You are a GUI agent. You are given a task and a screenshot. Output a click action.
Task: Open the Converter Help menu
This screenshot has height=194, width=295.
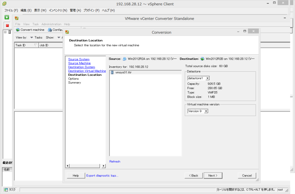[67, 24]
